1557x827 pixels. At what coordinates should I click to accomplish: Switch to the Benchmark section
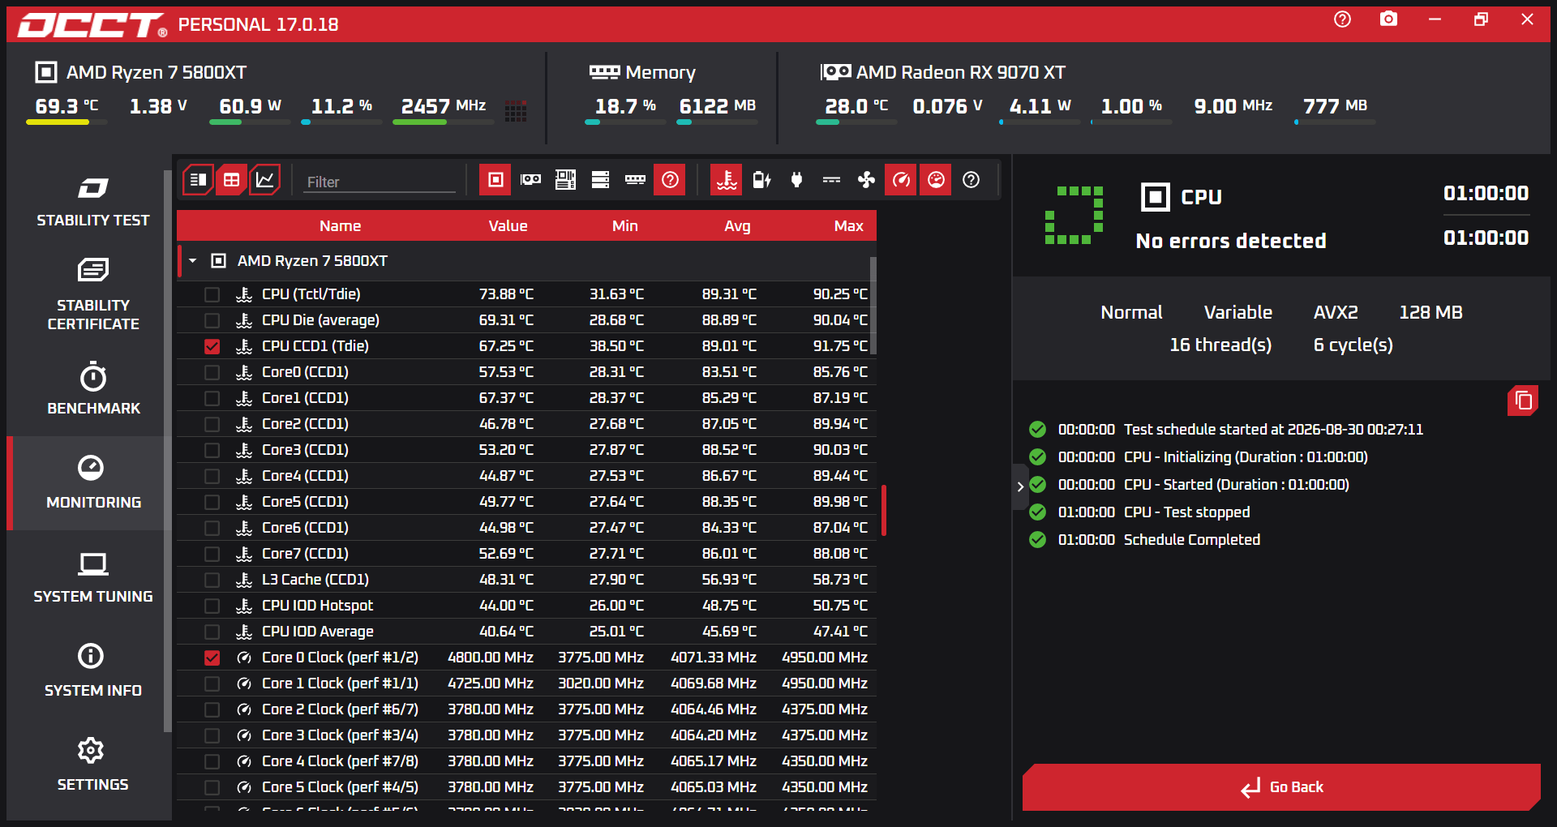coord(92,389)
